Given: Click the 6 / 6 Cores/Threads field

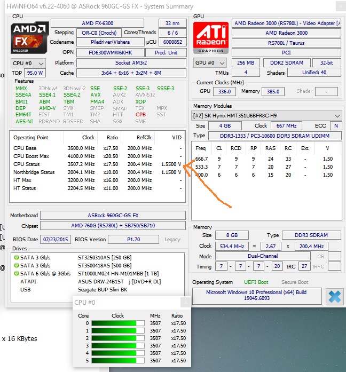Looking at the screenshot, I should pyautogui.click(x=172, y=33).
